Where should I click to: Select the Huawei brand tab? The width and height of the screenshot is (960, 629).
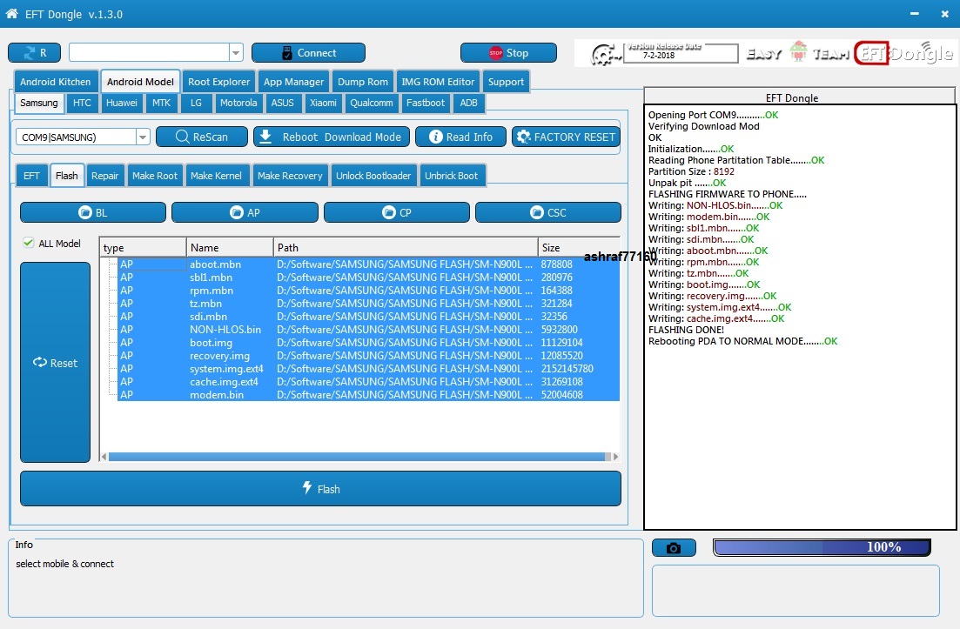(x=121, y=103)
